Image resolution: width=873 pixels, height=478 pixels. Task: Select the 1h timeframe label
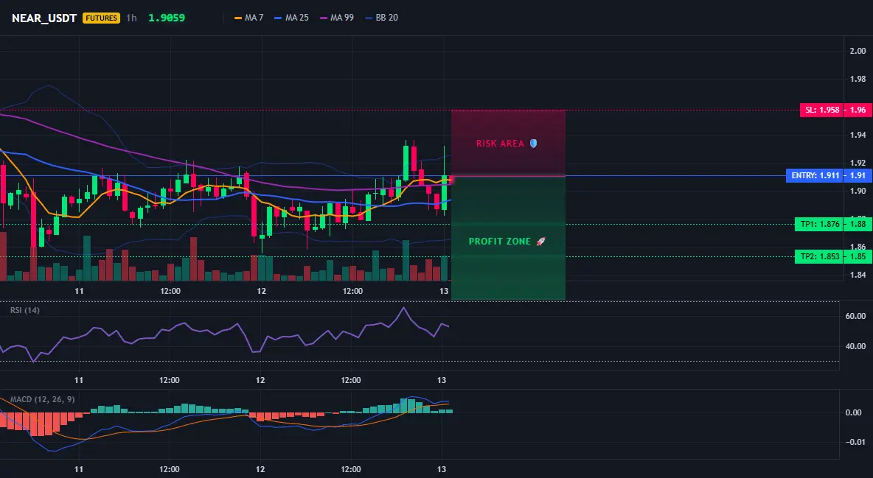[x=131, y=18]
